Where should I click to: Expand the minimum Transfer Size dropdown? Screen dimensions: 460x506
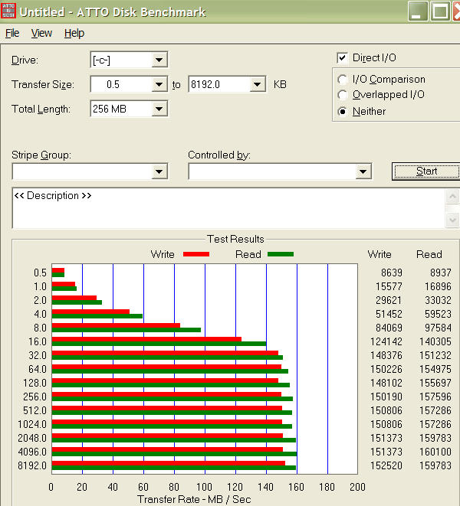(159, 84)
